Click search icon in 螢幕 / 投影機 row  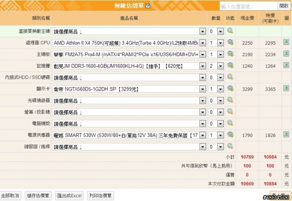coord(230,111)
